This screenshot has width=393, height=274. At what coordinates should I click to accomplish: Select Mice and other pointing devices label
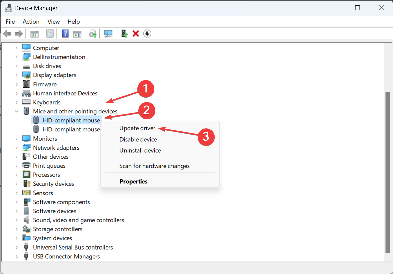pyautogui.click(x=75, y=111)
